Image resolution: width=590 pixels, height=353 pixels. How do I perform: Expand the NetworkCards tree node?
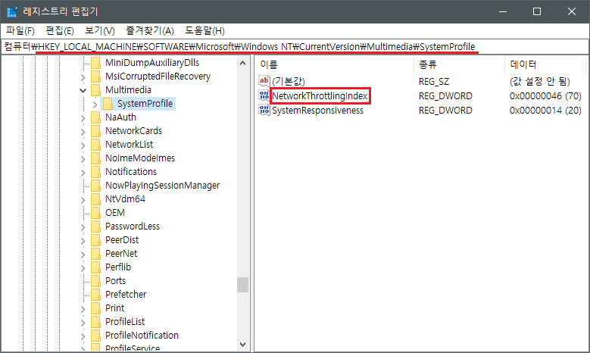[83, 132]
